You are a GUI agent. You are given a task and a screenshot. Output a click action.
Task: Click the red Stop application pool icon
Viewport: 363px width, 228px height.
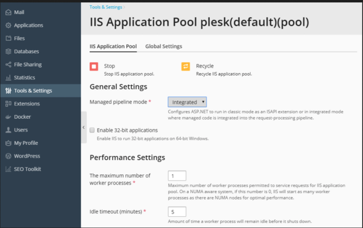click(94, 67)
